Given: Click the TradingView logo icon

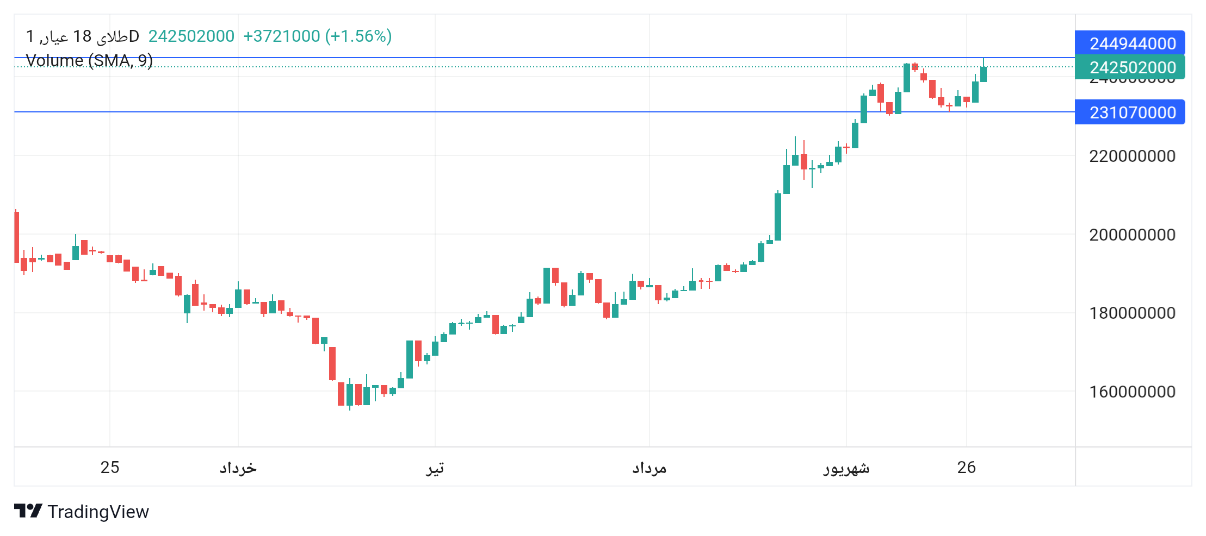Looking at the screenshot, I should click(28, 511).
